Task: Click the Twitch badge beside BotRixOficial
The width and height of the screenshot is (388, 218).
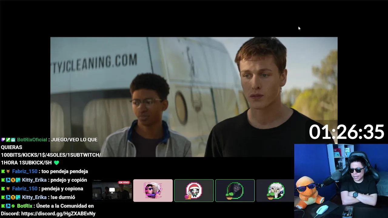Action: (3, 140)
